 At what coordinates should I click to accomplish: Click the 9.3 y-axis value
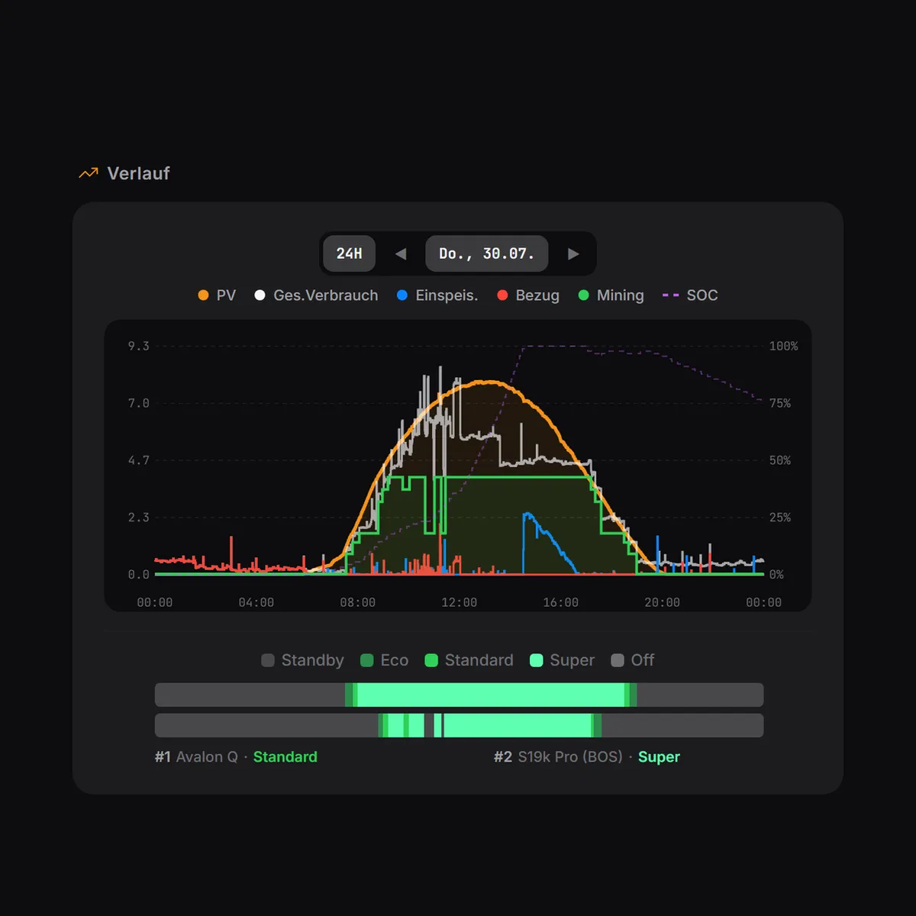coord(138,346)
